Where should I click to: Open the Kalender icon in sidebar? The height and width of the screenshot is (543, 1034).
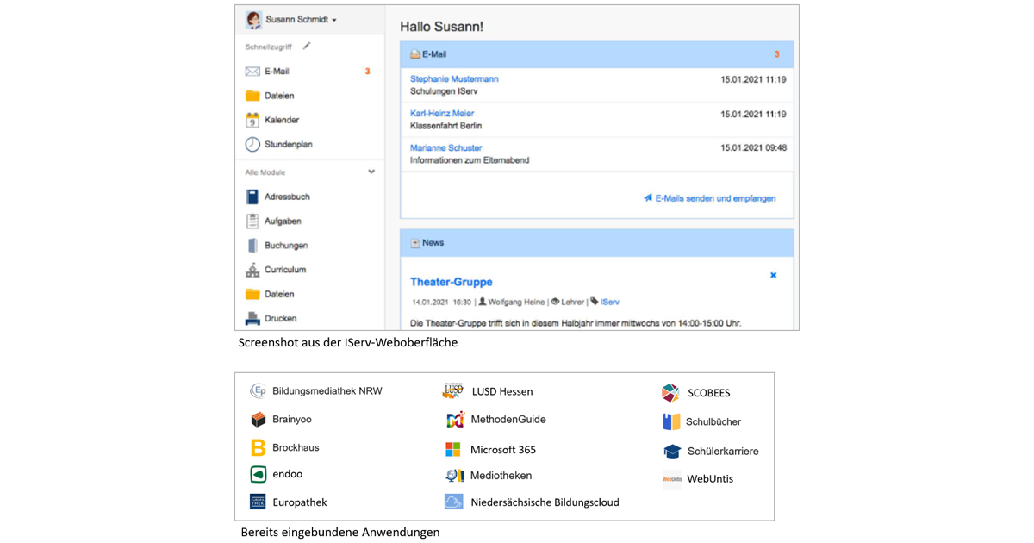[252, 120]
